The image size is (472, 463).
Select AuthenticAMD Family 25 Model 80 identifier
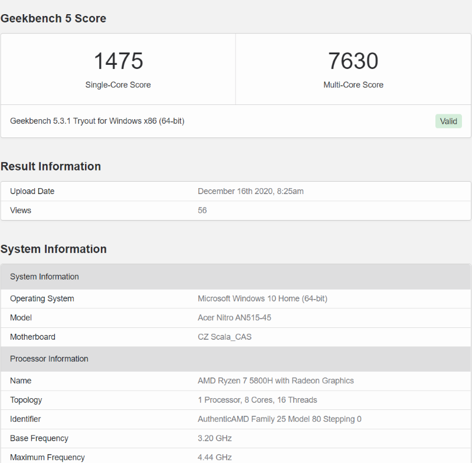[x=279, y=419]
